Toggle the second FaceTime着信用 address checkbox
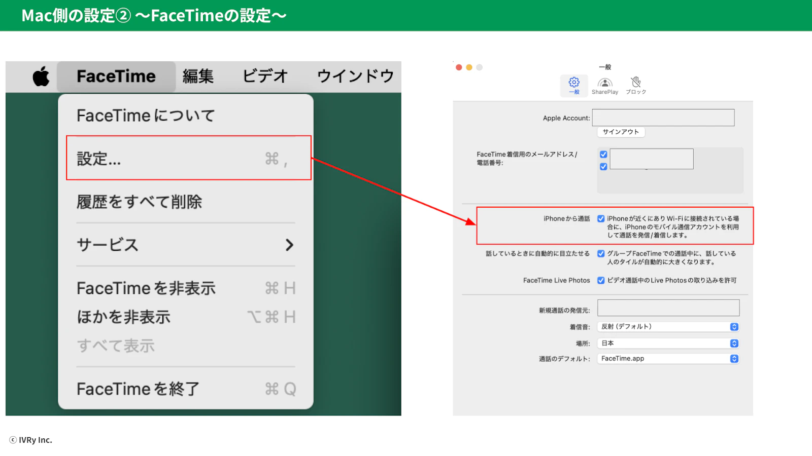 pyautogui.click(x=603, y=167)
